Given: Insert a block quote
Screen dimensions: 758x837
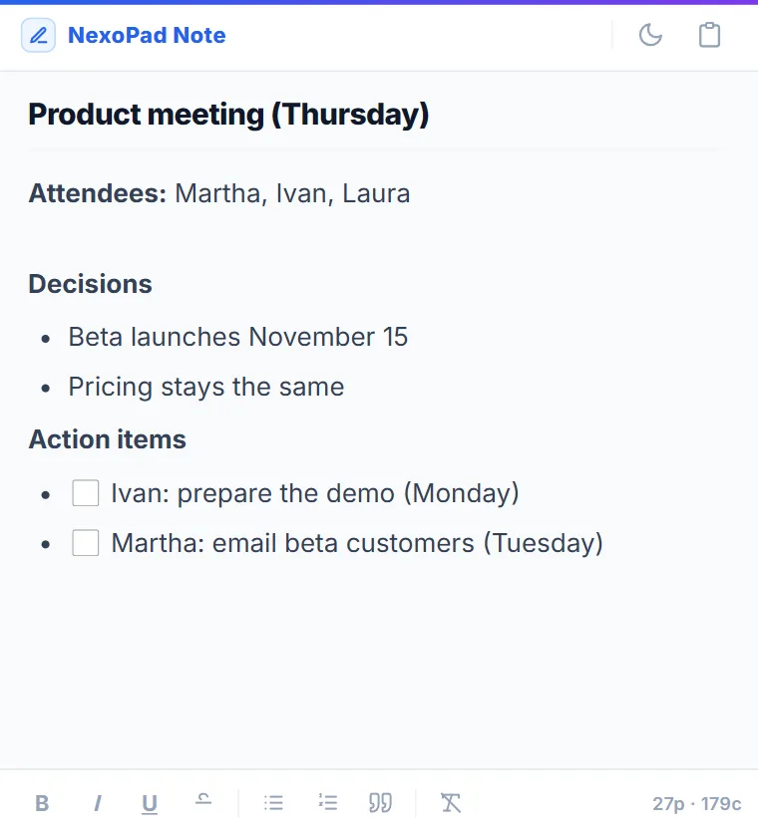Looking at the screenshot, I should [x=380, y=803].
